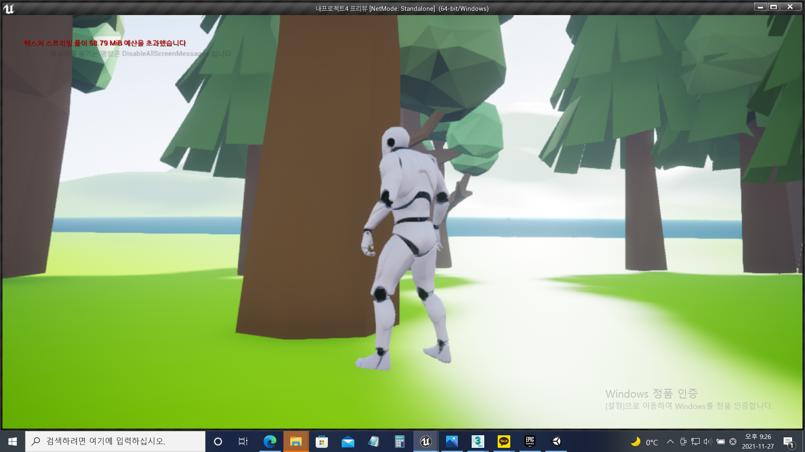Screen dimensions: 805x452
Task: Open Calculator from the taskbar
Action: [400, 442]
